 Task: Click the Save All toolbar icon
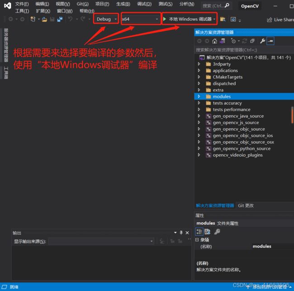click(60, 19)
